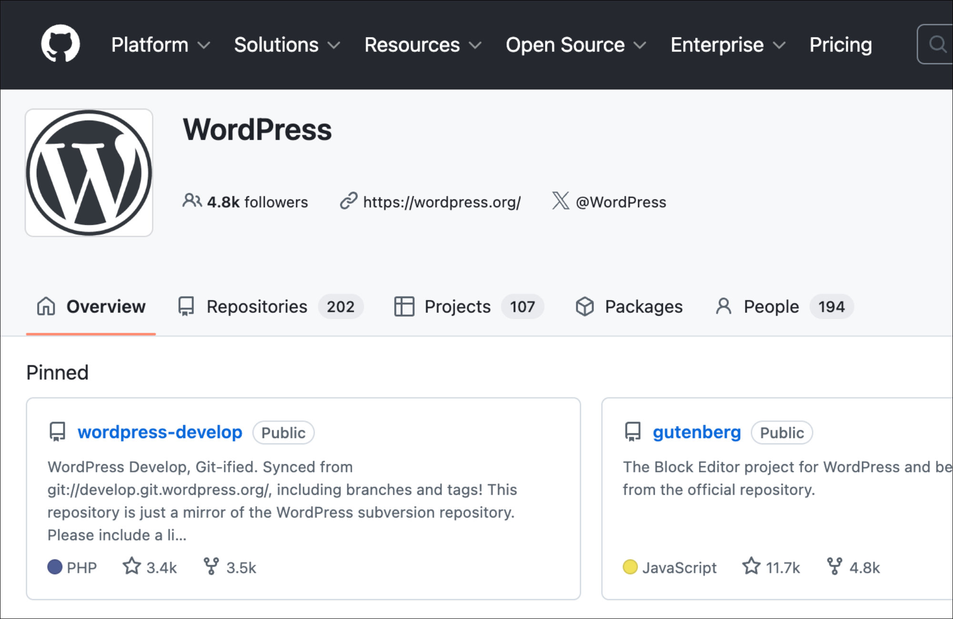Image resolution: width=953 pixels, height=619 pixels.
Task: Open the wordpress-develop repository link
Action: [160, 432]
